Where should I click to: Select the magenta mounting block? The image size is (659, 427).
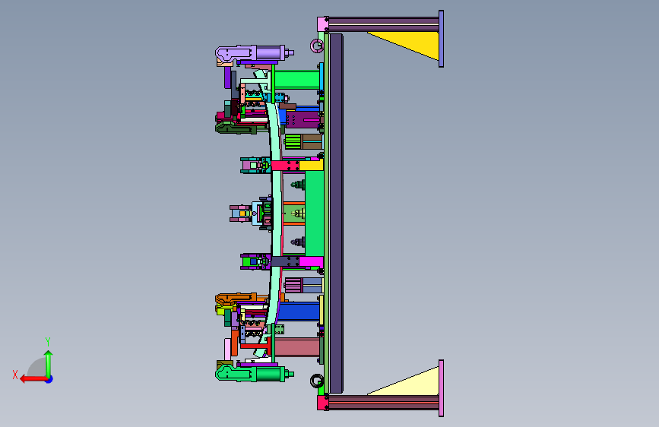(311, 262)
